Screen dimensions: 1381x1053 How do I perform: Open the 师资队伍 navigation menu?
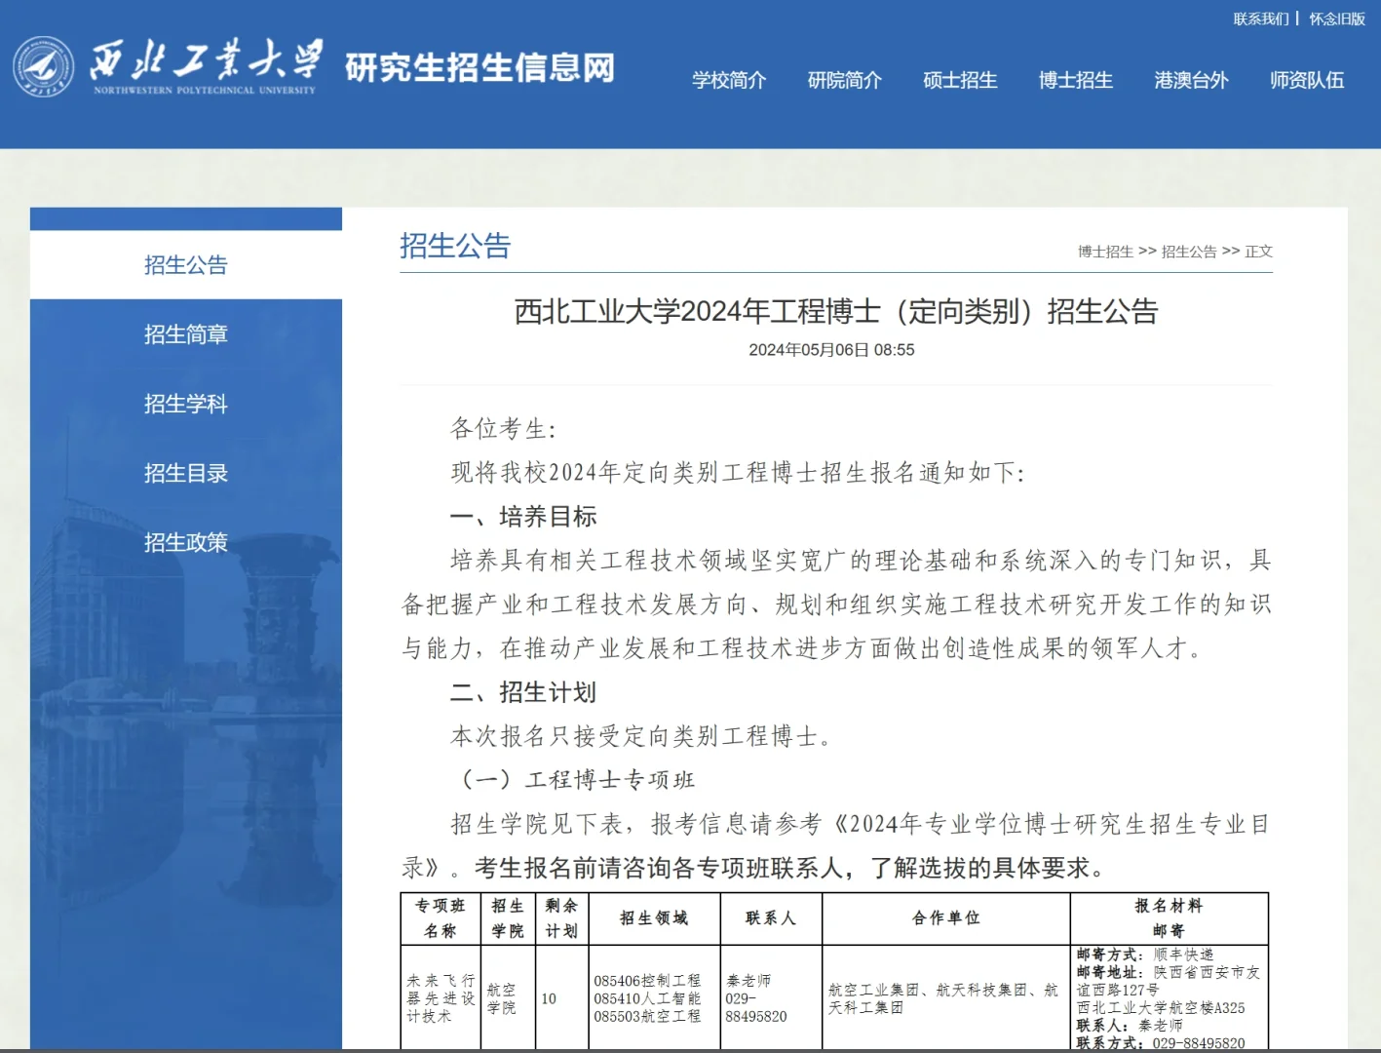pyautogui.click(x=1307, y=80)
